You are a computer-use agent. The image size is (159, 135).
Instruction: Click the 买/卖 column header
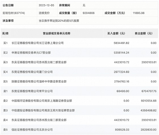pos(5,33)
